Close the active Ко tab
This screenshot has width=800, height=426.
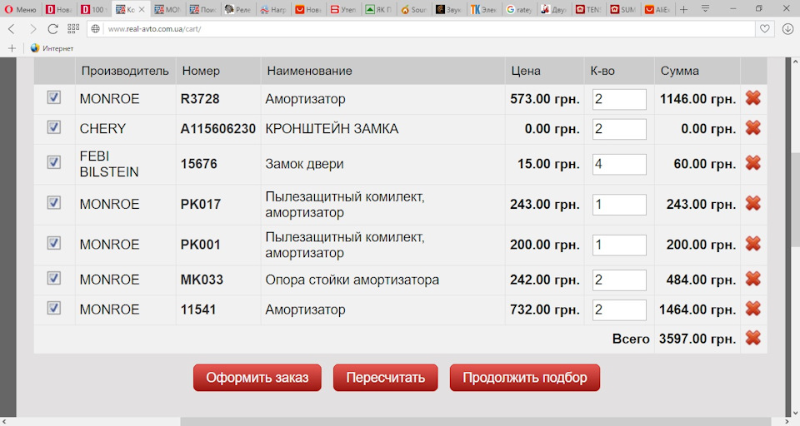tap(142, 9)
